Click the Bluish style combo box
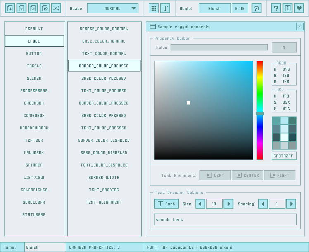 [214, 8]
